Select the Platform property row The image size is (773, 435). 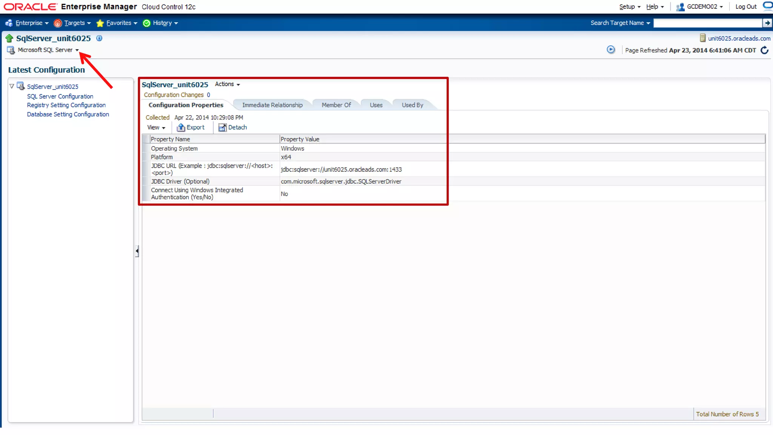click(454, 157)
